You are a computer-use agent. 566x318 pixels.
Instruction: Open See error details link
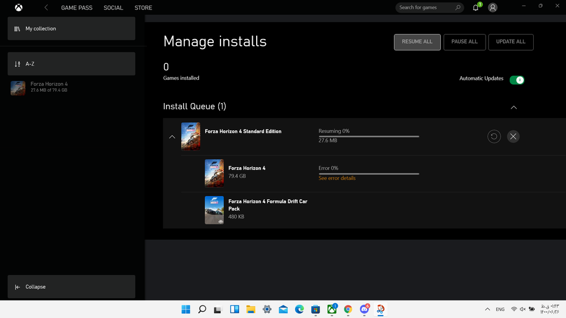click(337, 178)
